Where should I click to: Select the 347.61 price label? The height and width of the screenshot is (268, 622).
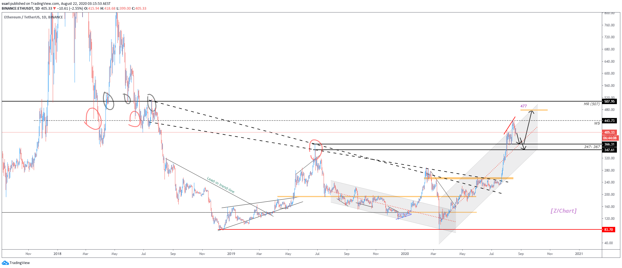click(609, 150)
